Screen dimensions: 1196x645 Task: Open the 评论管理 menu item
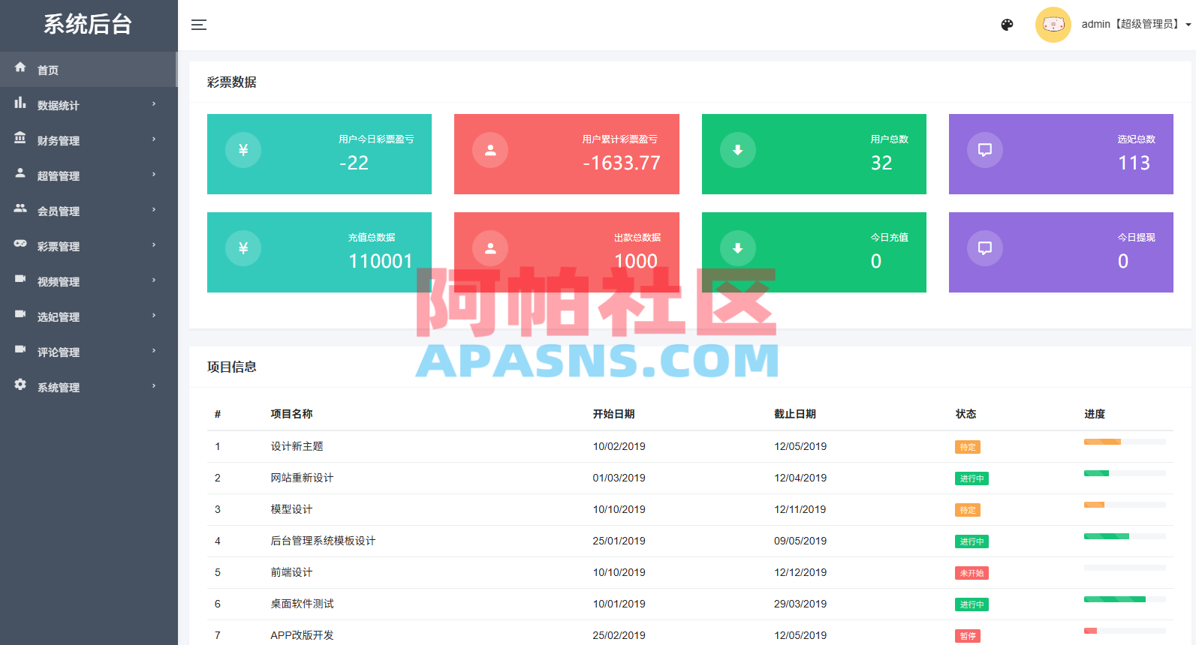pos(89,352)
